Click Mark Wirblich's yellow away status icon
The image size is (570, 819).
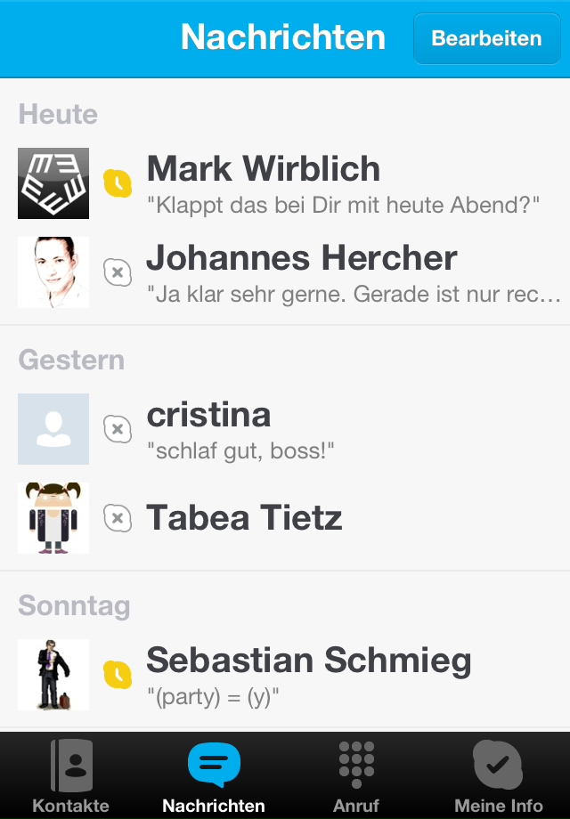coord(118,183)
